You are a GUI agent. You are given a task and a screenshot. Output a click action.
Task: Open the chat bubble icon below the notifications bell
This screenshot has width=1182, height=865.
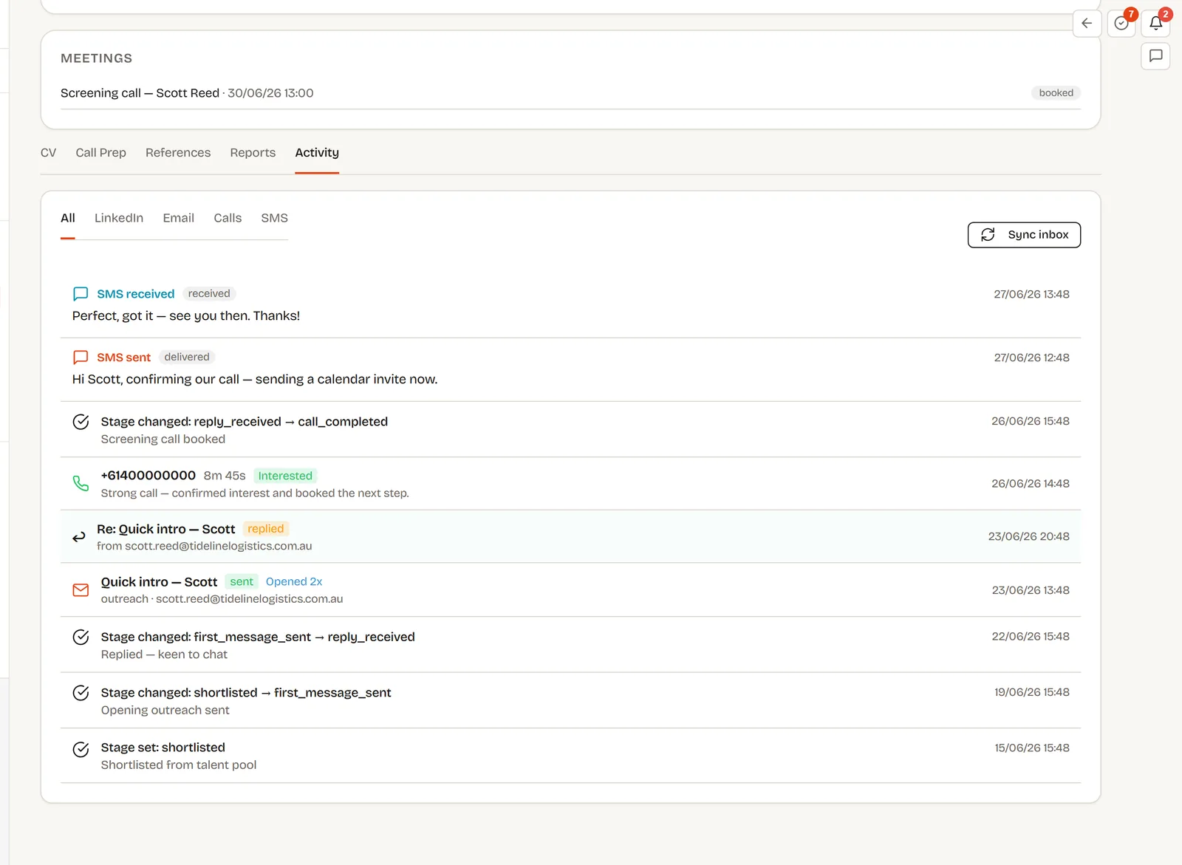(1156, 55)
